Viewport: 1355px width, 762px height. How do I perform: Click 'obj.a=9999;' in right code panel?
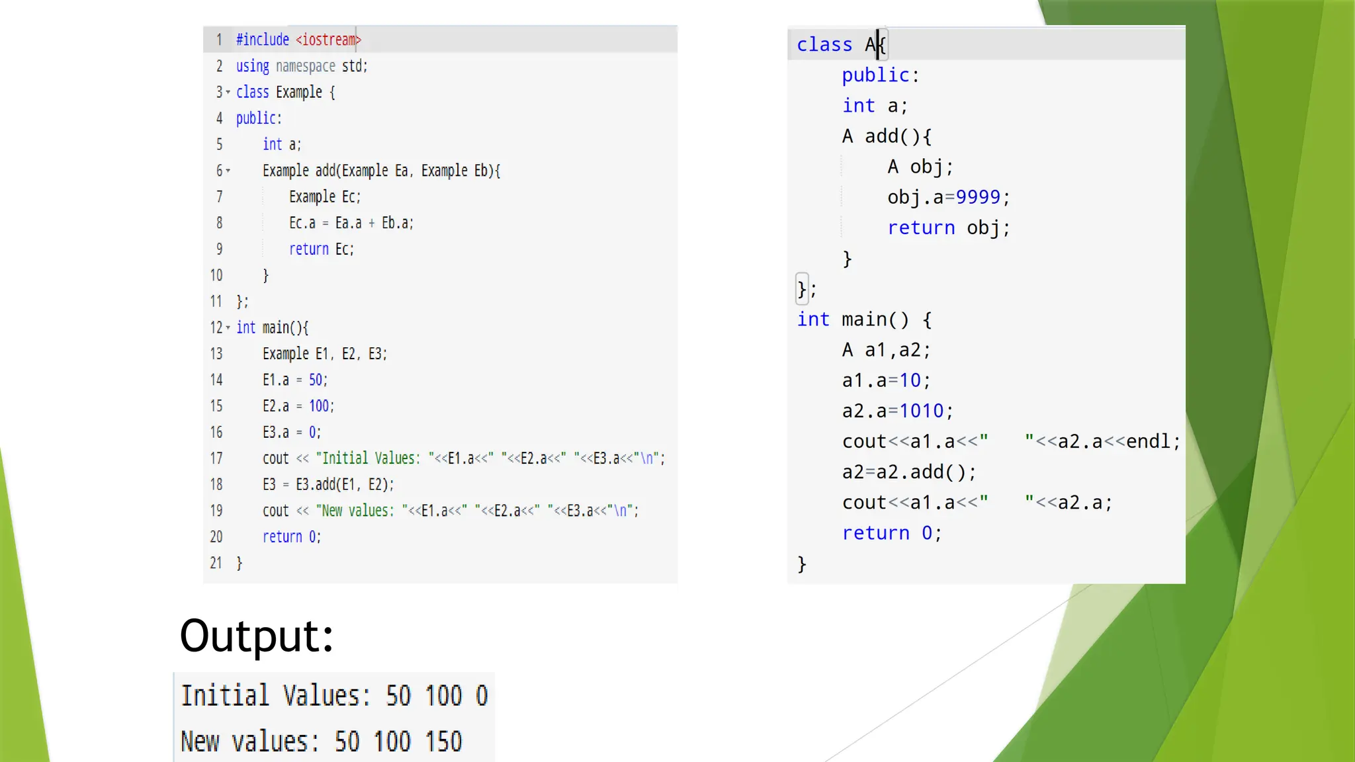[948, 197]
